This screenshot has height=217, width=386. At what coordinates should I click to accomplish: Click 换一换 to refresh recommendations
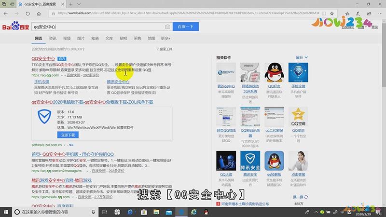300,197
